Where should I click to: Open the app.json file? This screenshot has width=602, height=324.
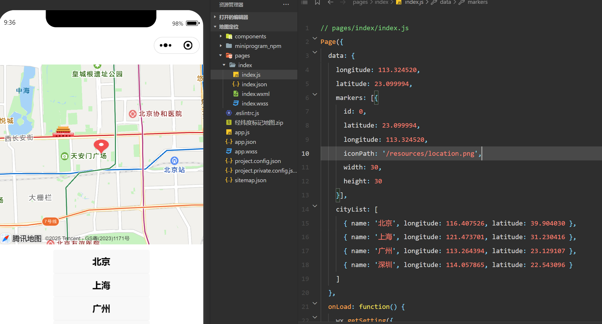coord(245,142)
